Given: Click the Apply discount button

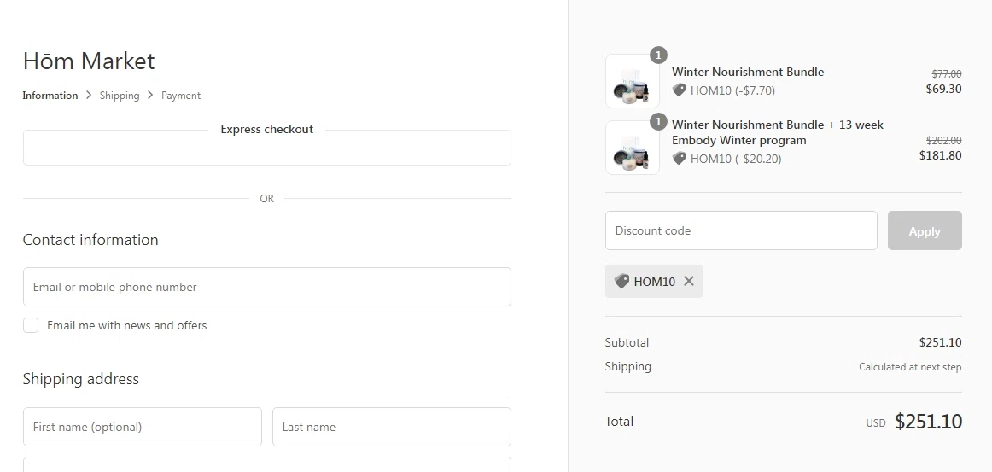Looking at the screenshot, I should pos(925,231).
